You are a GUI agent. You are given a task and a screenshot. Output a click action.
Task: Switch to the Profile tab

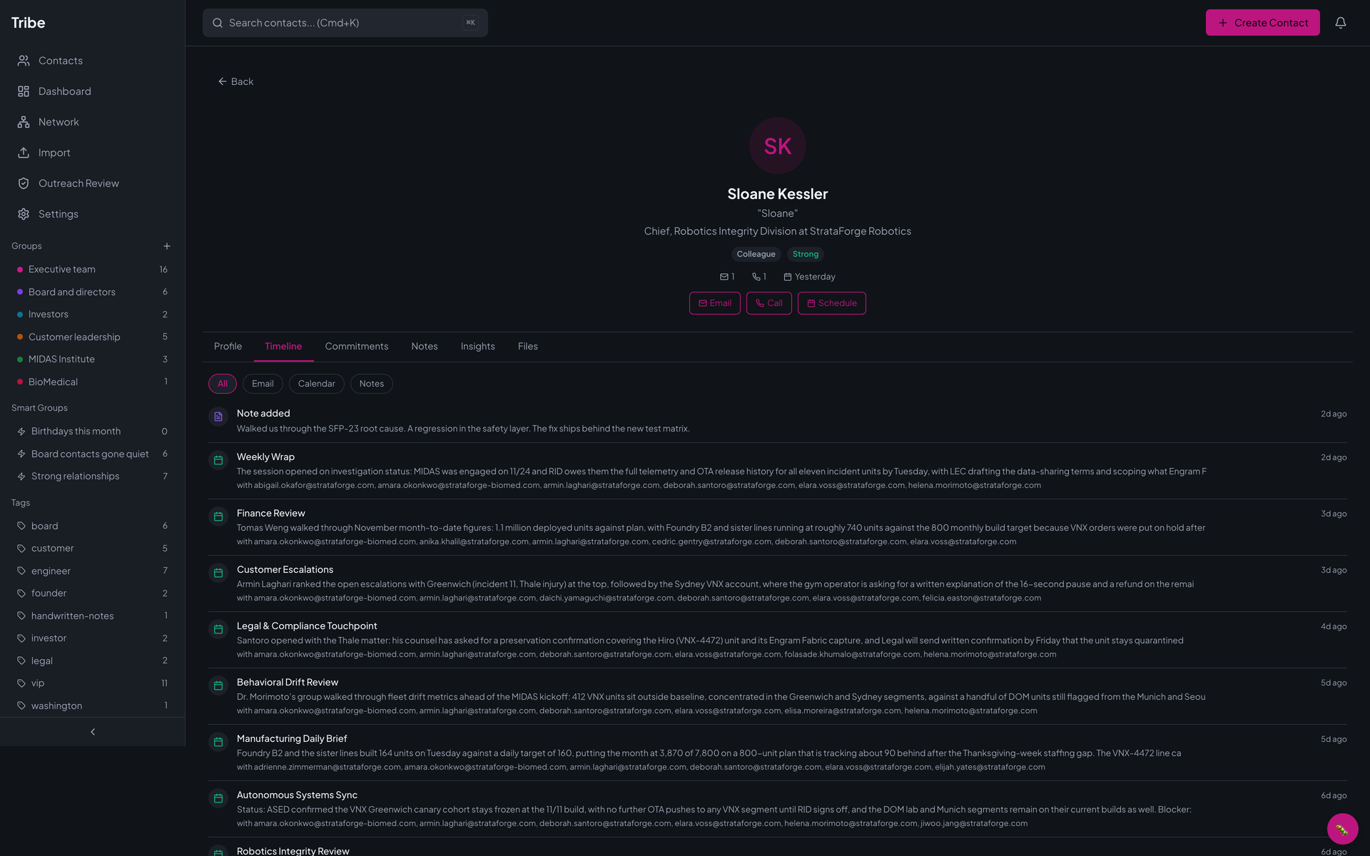[228, 347]
